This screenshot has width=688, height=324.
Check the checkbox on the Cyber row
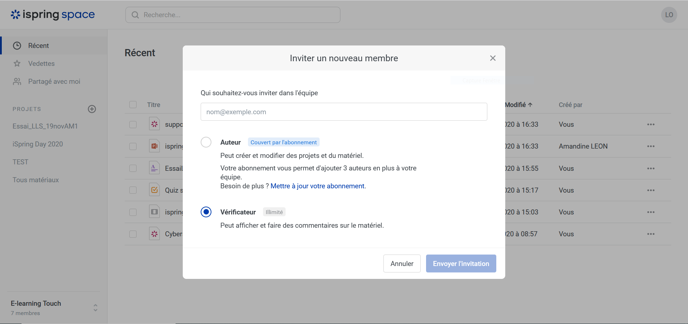[x=133, y=234]
